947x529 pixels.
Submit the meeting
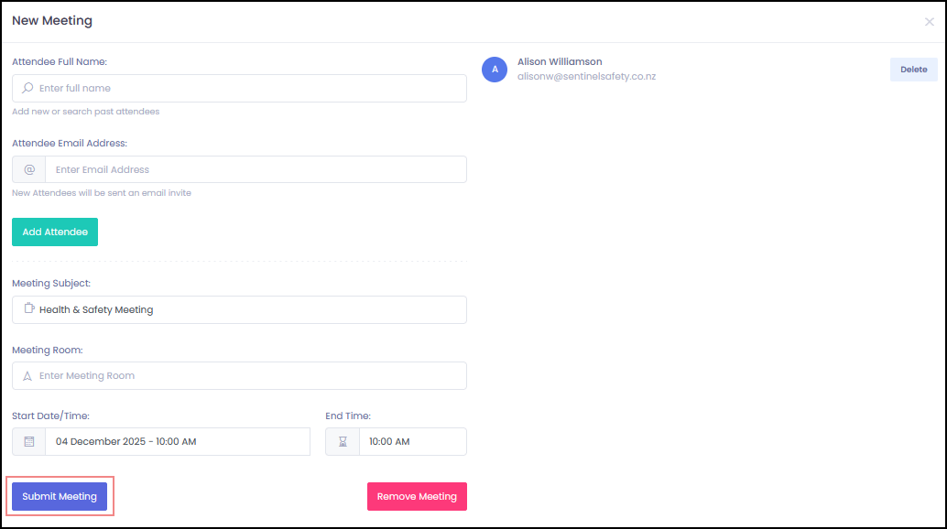click(x=60, y=497)
